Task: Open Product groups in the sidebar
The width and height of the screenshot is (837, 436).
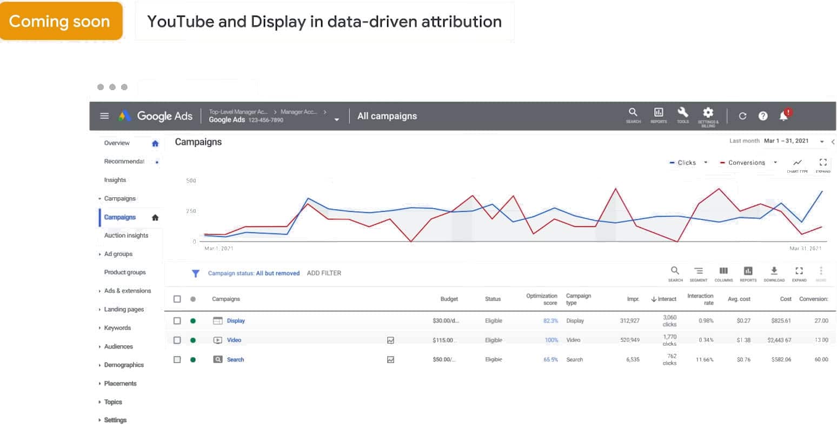Action: pos(125,272)
